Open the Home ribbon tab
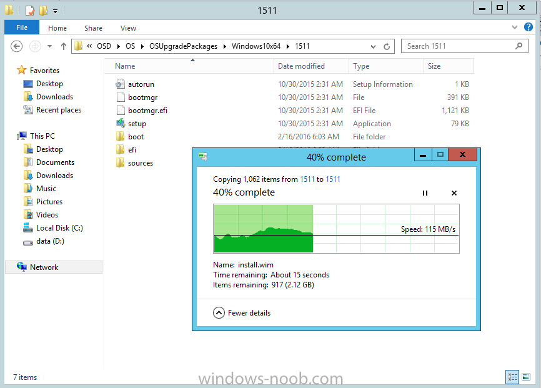The height and width of the screenshot is (388, 541). tap(57, 28)
